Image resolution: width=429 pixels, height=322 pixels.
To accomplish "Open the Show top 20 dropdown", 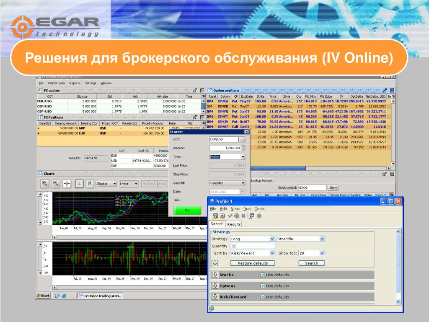I will coord(322,253).
